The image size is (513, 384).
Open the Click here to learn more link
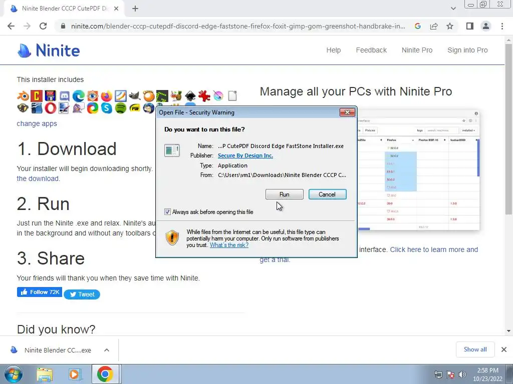coord(434,249)
